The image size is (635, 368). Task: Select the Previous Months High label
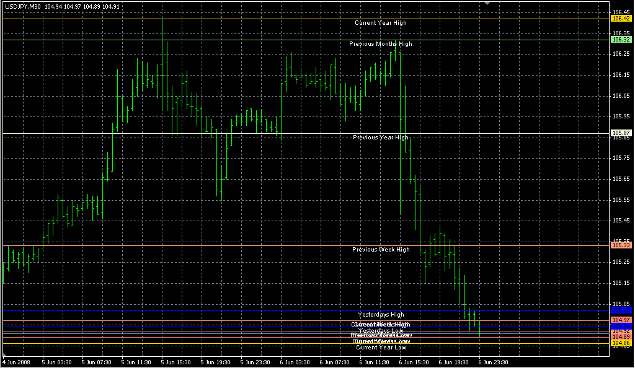[x=380, y=44]
